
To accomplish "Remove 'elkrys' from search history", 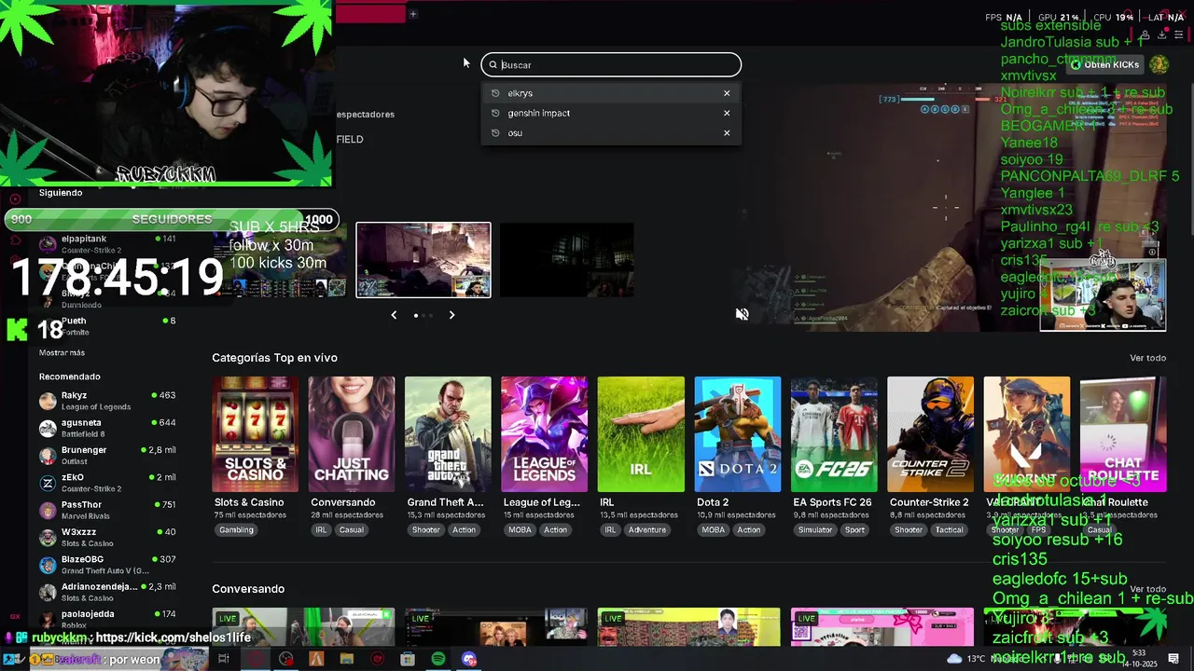I will [x=727, y=93].
